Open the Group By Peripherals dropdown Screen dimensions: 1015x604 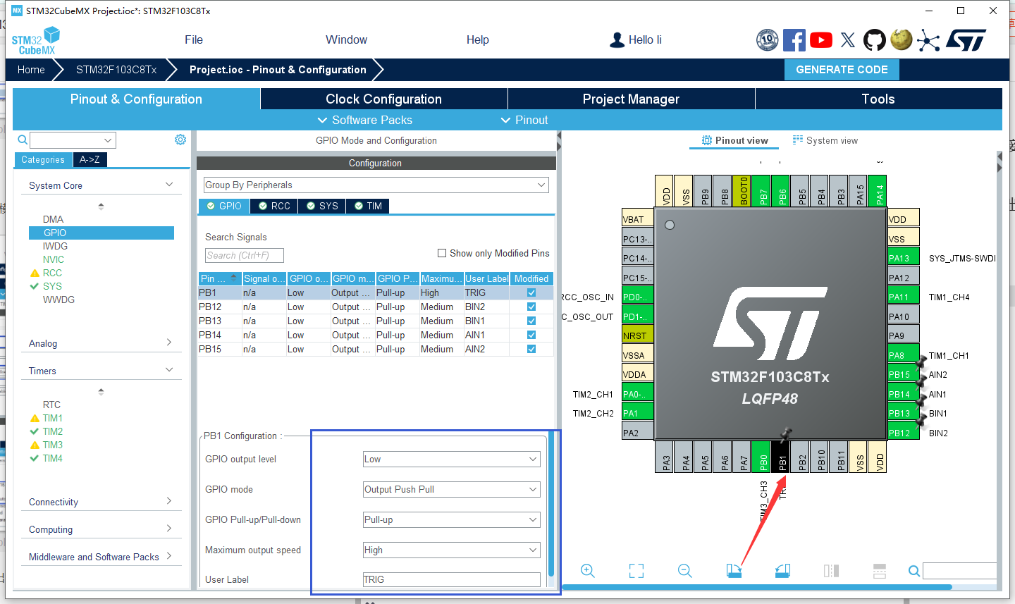point(376,185)
